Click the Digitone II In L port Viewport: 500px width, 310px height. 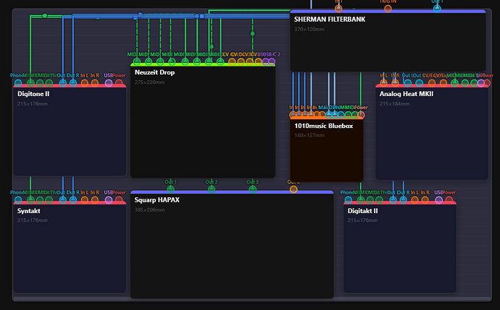point(85,83)
